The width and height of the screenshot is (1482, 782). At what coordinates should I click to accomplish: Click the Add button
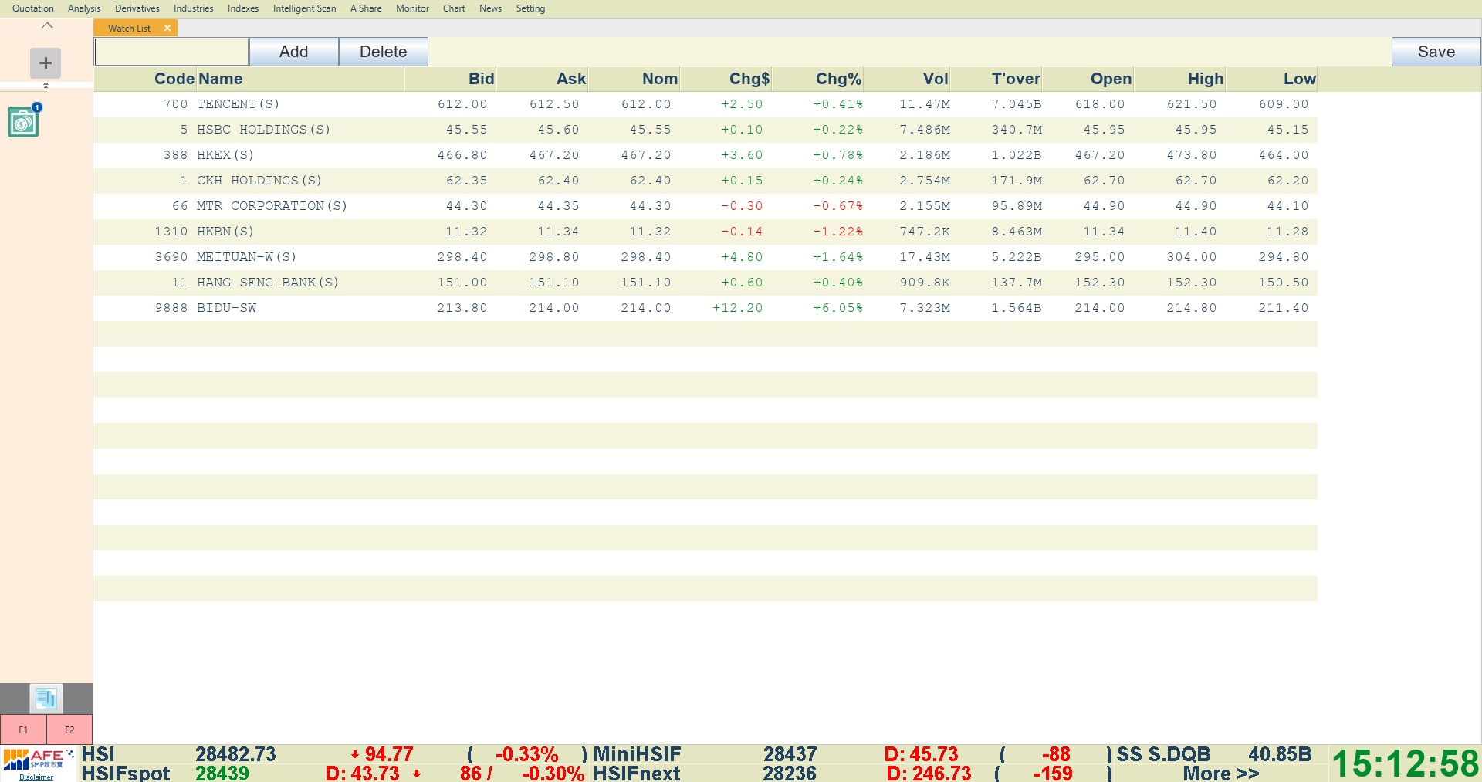pos(293,52)
